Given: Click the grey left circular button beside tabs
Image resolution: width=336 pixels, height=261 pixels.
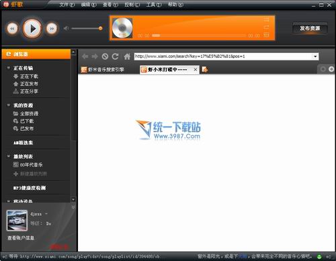Looking at the screenshot, I should coord(323,69).
